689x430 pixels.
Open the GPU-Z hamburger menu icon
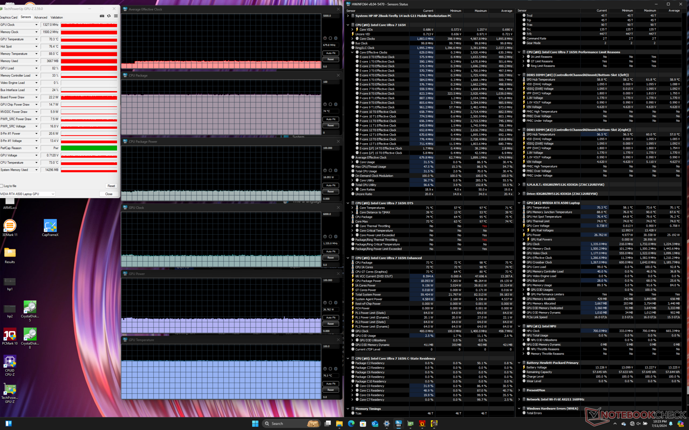point(116,16)
